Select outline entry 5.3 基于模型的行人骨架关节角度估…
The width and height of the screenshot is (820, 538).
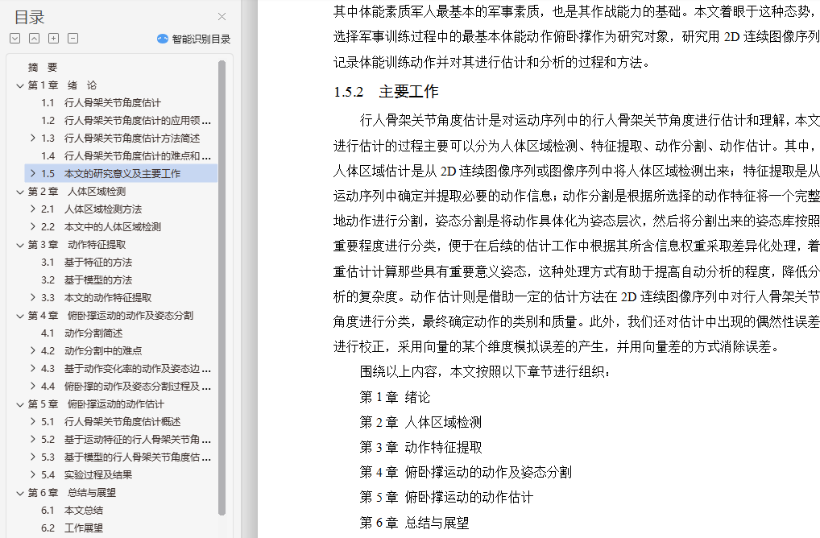(126, 457)
